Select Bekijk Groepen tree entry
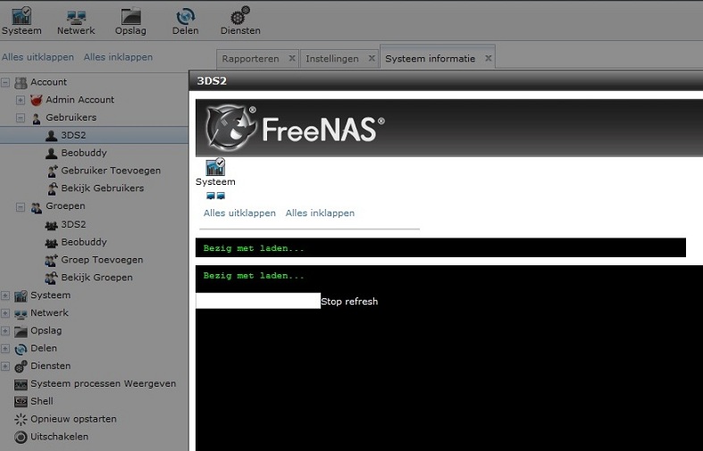 click(x=96, y=278)
